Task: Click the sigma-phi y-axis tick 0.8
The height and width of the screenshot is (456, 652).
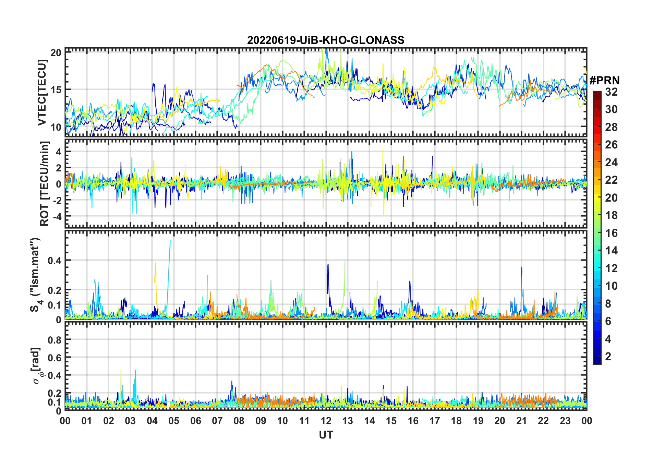Action: pyautogui.click(x=55, y=340)
